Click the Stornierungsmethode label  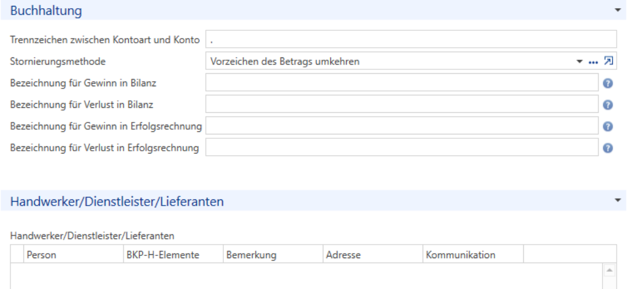point(58,61)
